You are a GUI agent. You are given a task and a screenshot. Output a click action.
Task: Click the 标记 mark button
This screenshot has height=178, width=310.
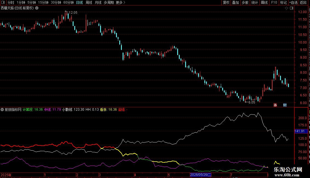[x=283, y=2]
